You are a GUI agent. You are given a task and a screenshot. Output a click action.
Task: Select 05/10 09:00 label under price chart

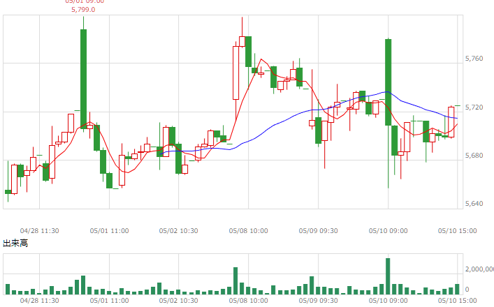[388, 231]
